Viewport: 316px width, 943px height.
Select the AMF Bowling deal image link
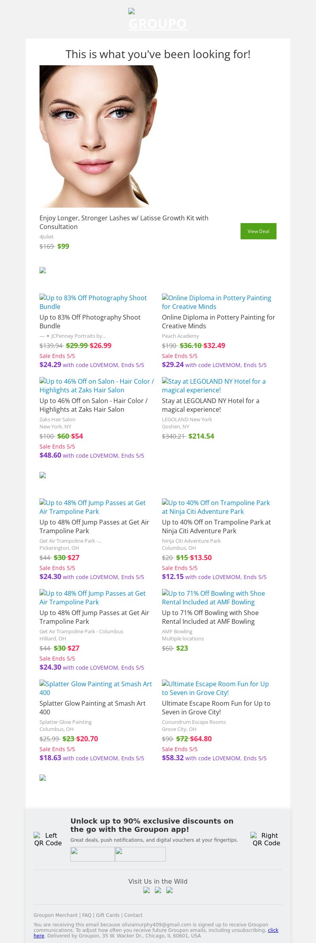(213, 598)
